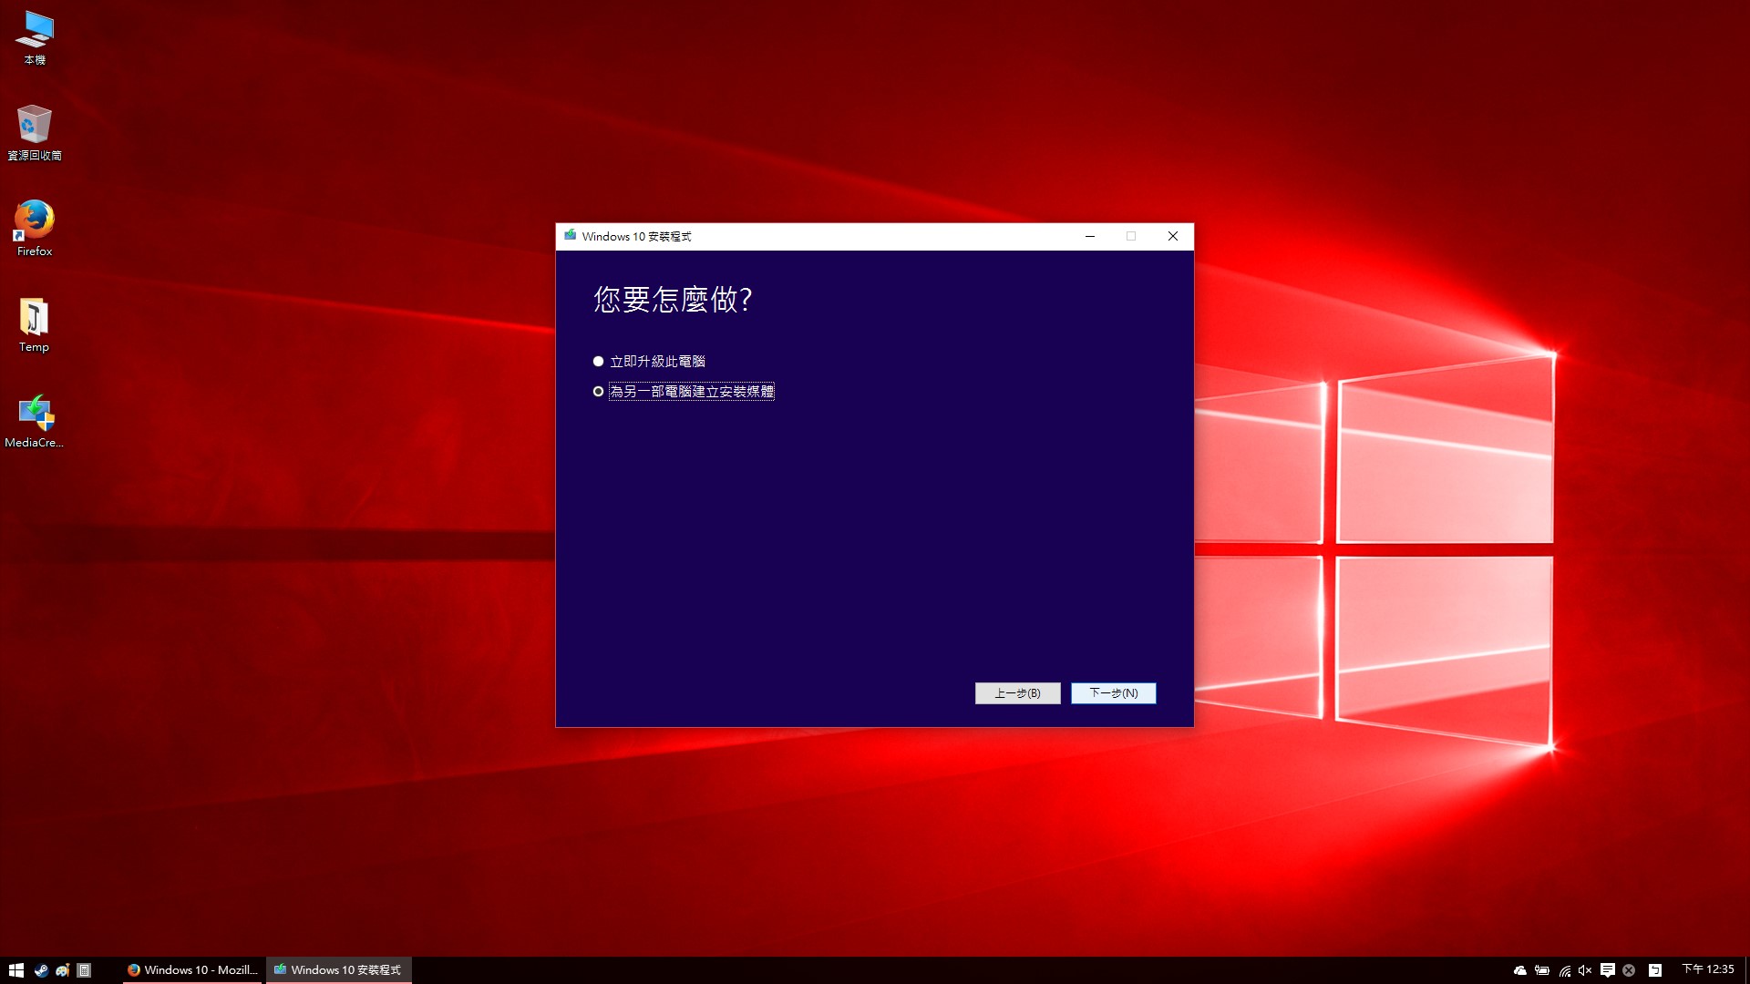Launch Steam from the taskbar
The width and height of the screenshot is (1750, 984).
41,970
